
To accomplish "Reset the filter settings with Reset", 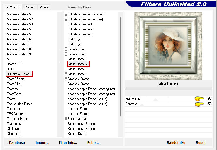I will 201,143.
